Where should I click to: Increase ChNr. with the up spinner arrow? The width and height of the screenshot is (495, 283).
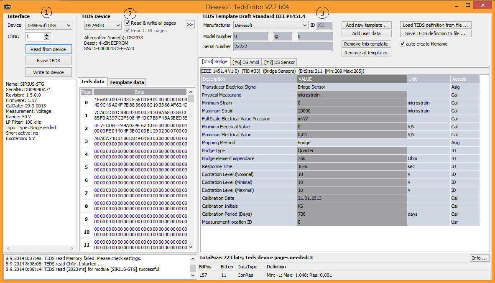coord(47,35)
